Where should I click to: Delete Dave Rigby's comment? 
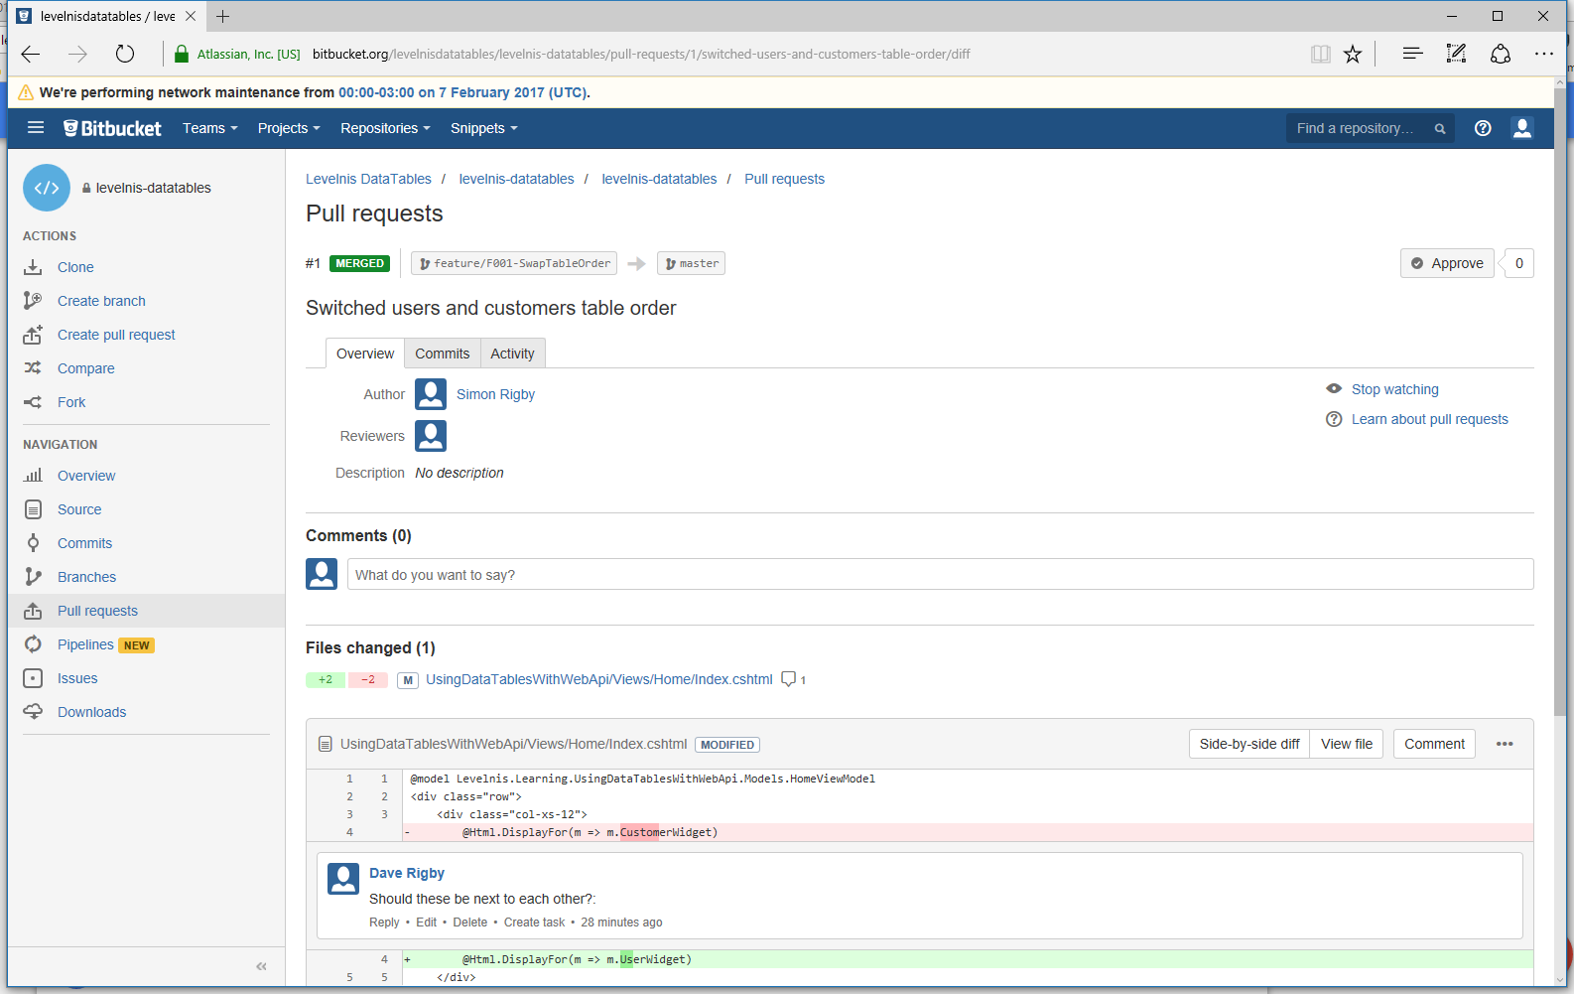[x=470, y=923]
